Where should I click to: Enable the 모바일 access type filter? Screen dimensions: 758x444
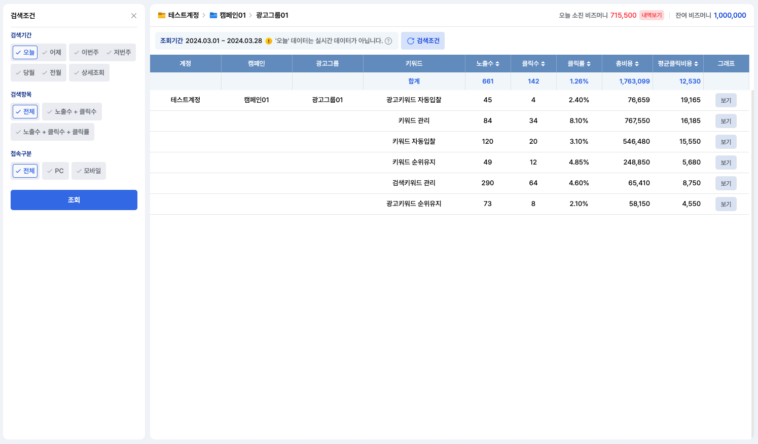[x=89, y=171]
